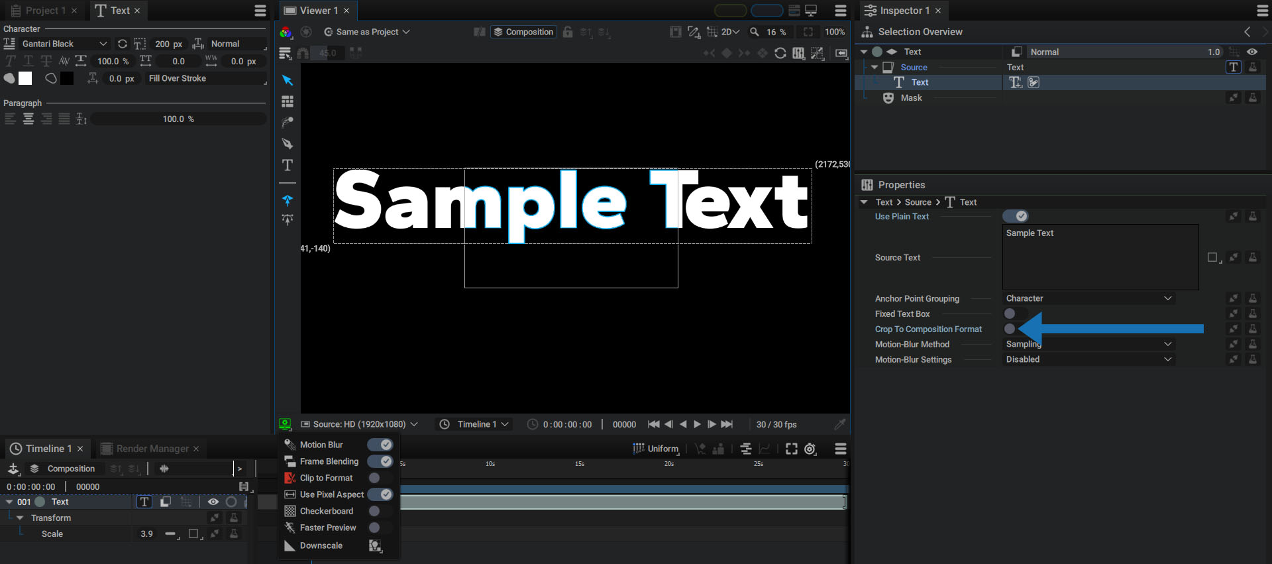Viewport: 1272px width, 564px height.
Task: Jump to the first frame
Action: point(653,424)
